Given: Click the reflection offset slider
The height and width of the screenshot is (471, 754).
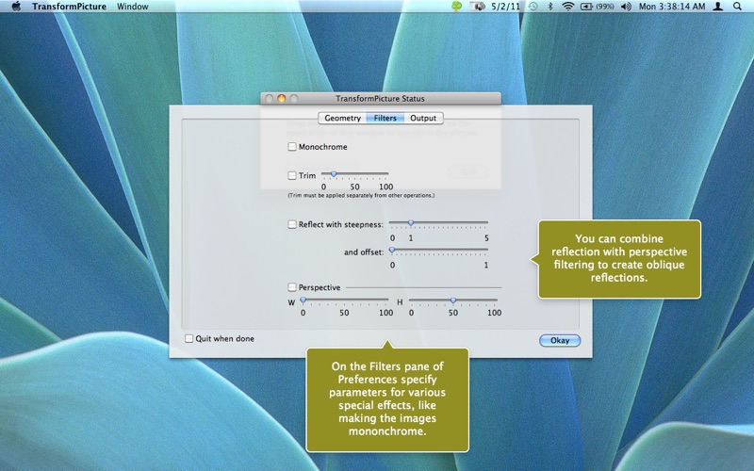Looking at the screenshot, I should pos(438,250).
